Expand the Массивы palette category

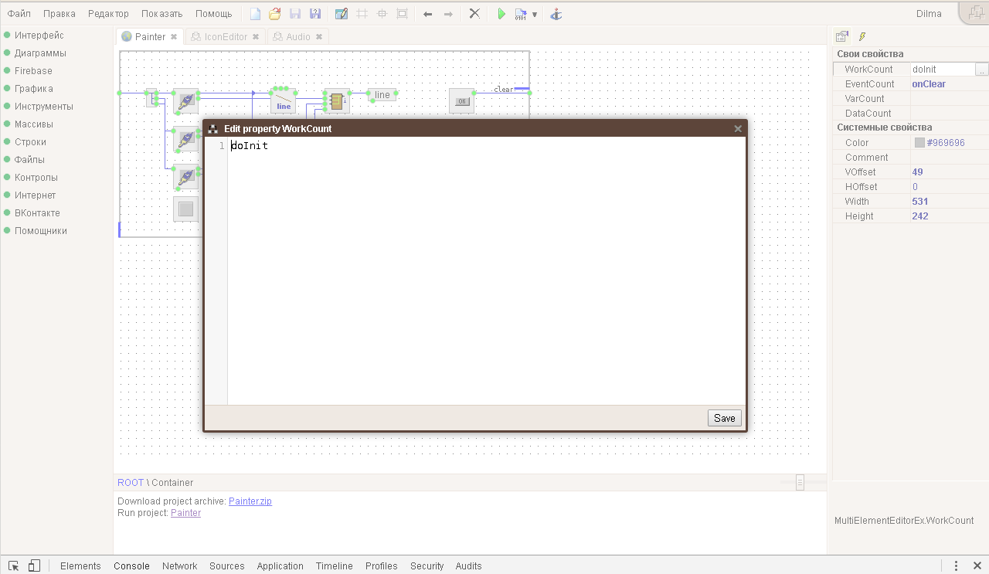pyautogui.click(x=33, y=124)
